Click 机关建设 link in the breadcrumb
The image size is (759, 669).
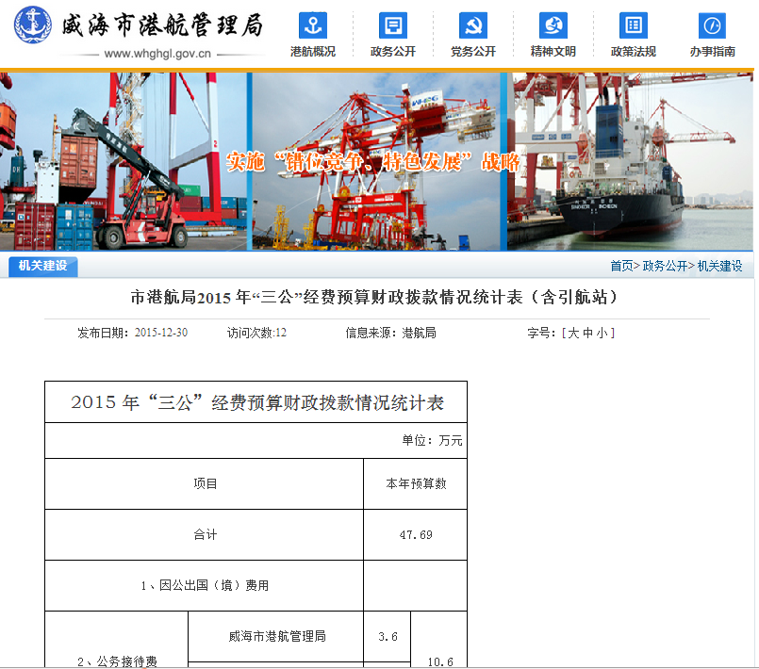(x=719, y=267)
